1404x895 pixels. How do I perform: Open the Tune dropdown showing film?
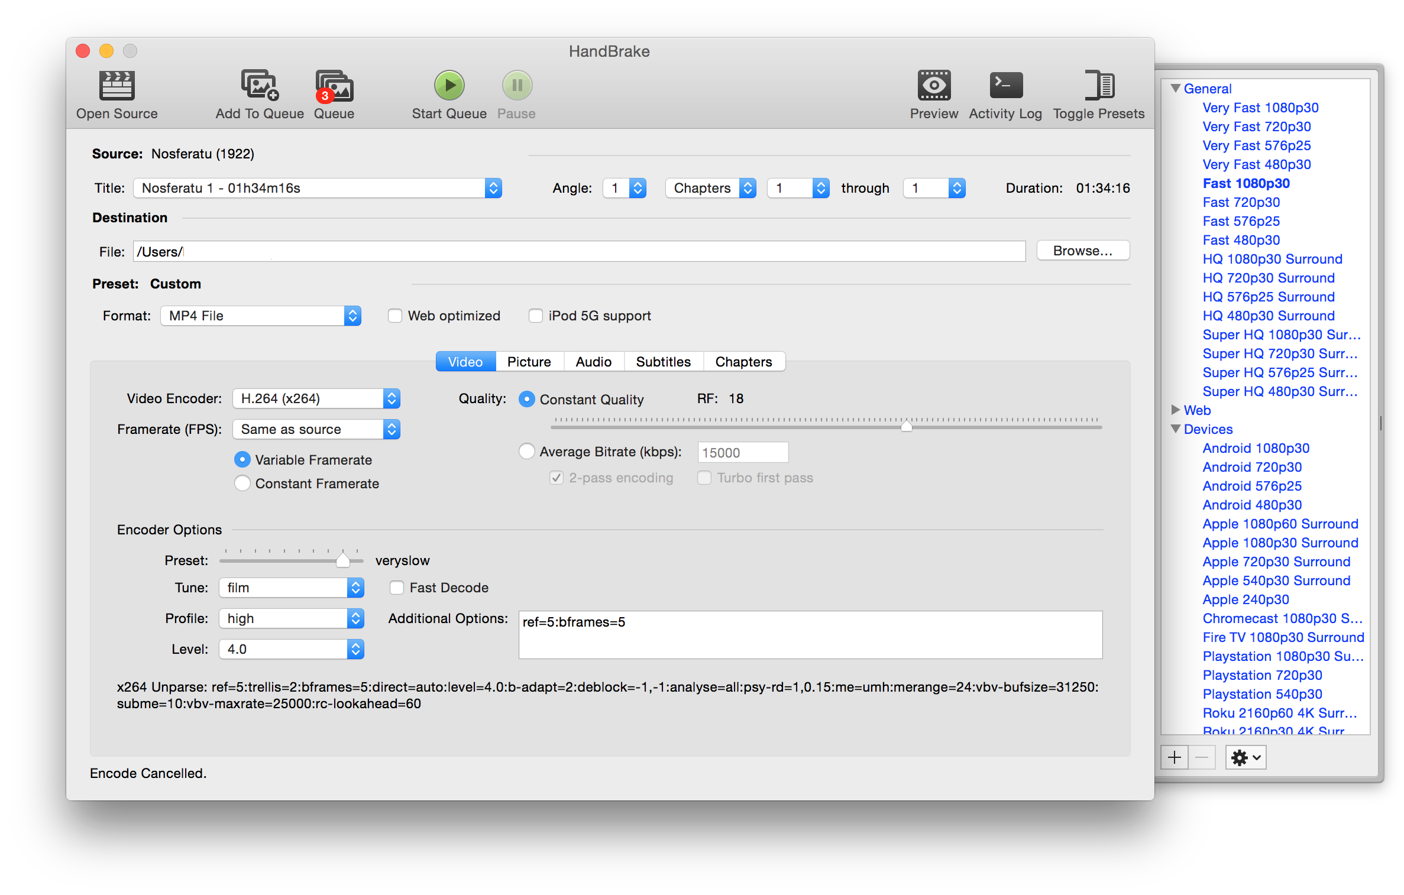pyautogui.click(x=292, y=588)
